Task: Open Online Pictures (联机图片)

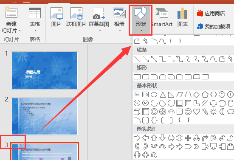Action: [76, 17]
